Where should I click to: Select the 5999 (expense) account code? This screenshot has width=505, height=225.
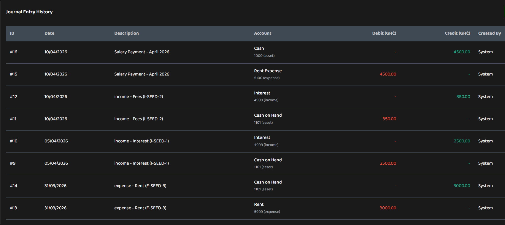coord(267,212)
